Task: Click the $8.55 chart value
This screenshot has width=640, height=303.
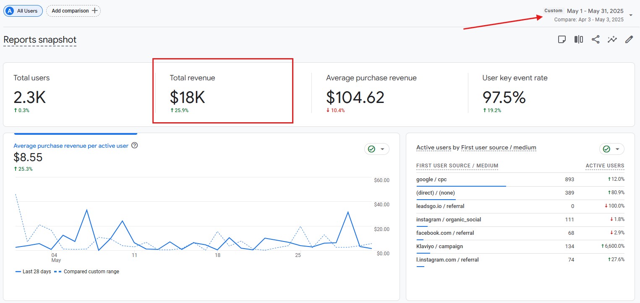Action: tap(28, 157)
